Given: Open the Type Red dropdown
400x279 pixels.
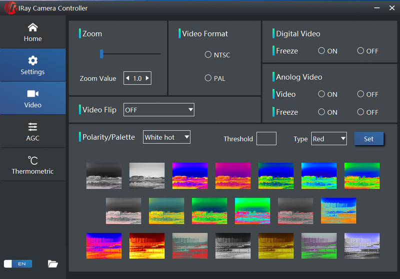Looking at the screenshot, I should click(x=329, y=138).
